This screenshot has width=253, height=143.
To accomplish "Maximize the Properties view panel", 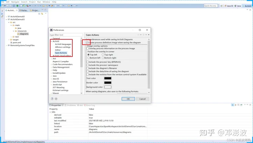I will [x=250, y=105].
